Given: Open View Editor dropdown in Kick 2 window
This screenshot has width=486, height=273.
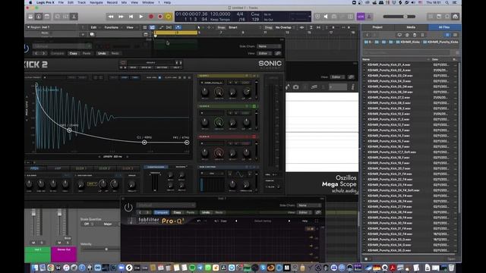Looking at the screenshot, I should [265, 53].
